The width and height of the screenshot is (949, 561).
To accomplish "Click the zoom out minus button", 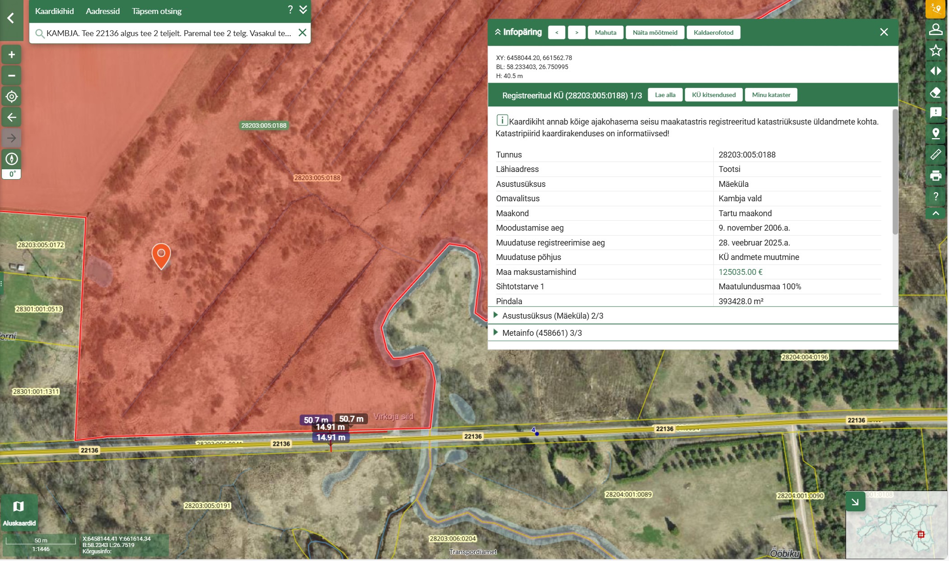I will coord(12,75).
